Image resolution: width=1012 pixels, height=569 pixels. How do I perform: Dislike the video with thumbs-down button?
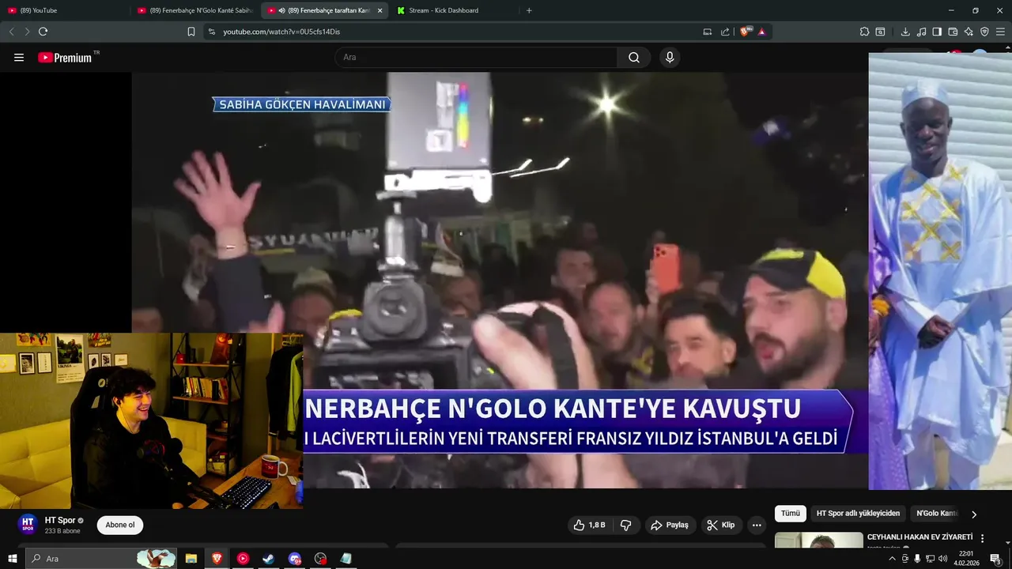click(625, 525)
